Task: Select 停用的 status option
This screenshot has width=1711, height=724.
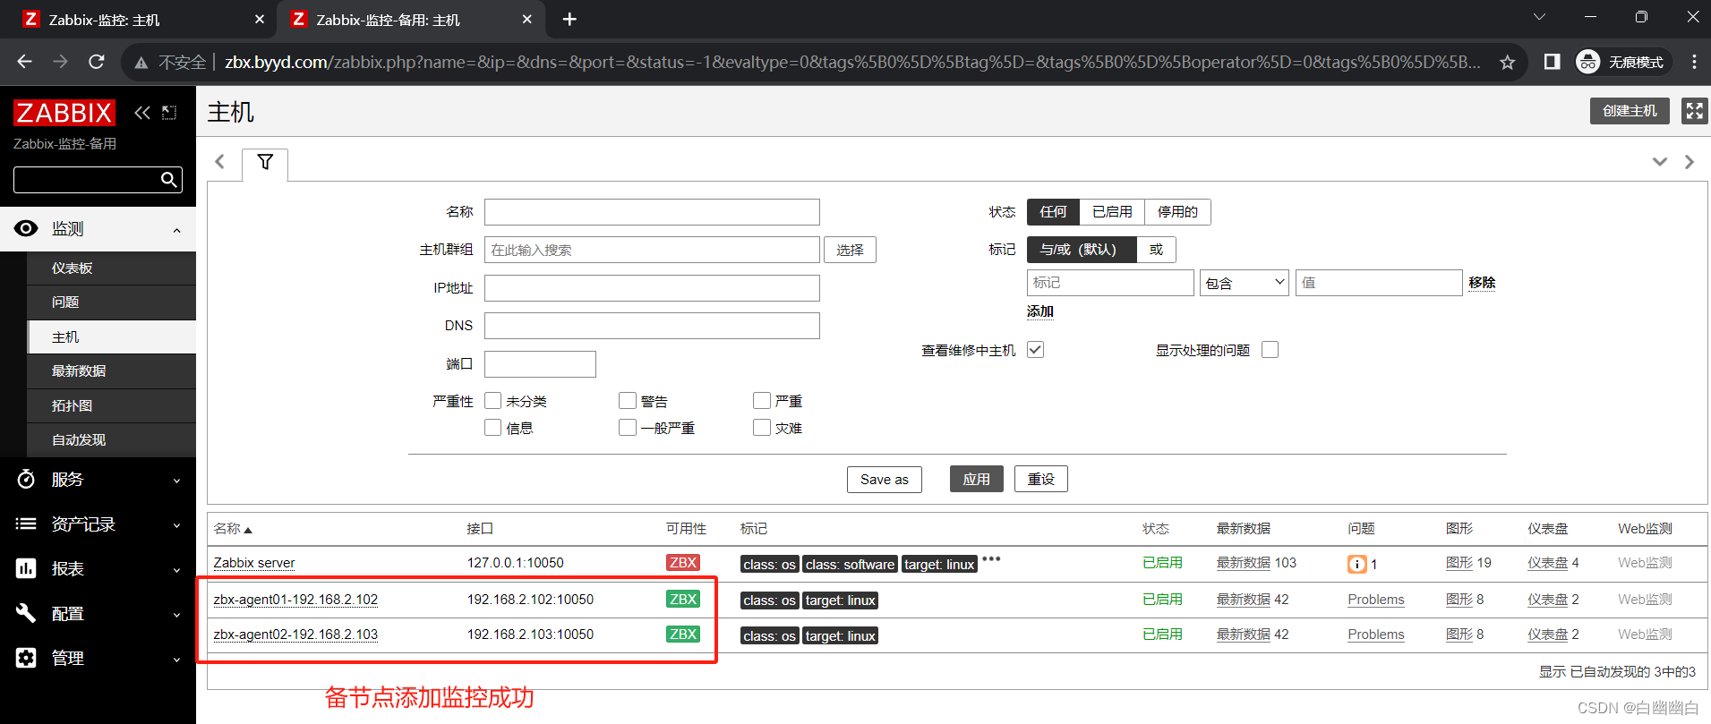Action: pos(1177,212)
